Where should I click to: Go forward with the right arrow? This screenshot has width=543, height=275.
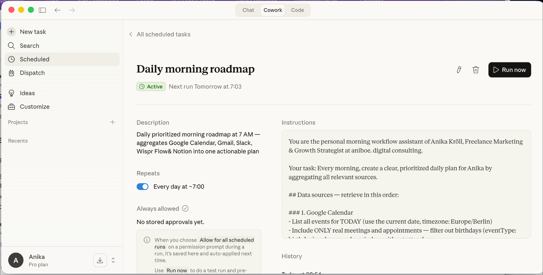[72, 10]
